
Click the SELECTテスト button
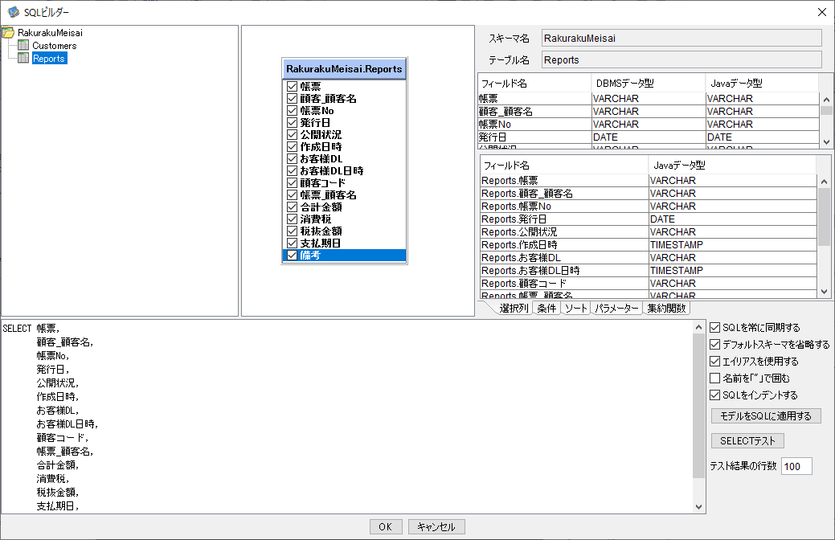(747, 441)
